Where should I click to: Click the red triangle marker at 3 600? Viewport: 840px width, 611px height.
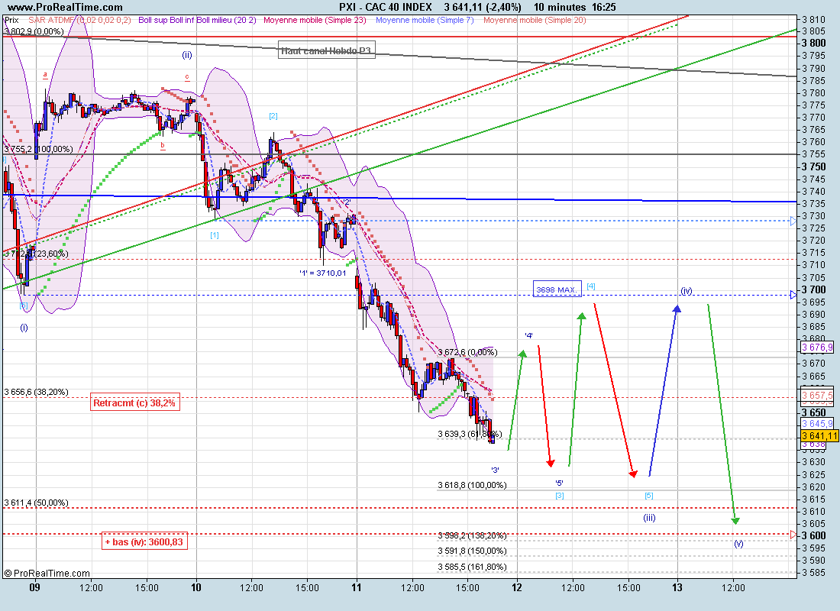pos(794,534)
